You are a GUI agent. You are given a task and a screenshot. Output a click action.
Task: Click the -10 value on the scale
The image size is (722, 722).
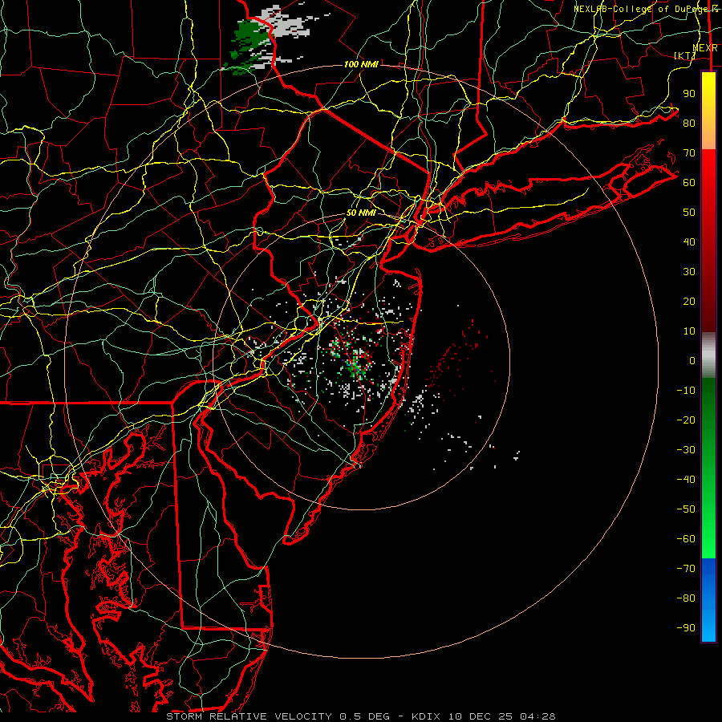[x=686, y=391]
